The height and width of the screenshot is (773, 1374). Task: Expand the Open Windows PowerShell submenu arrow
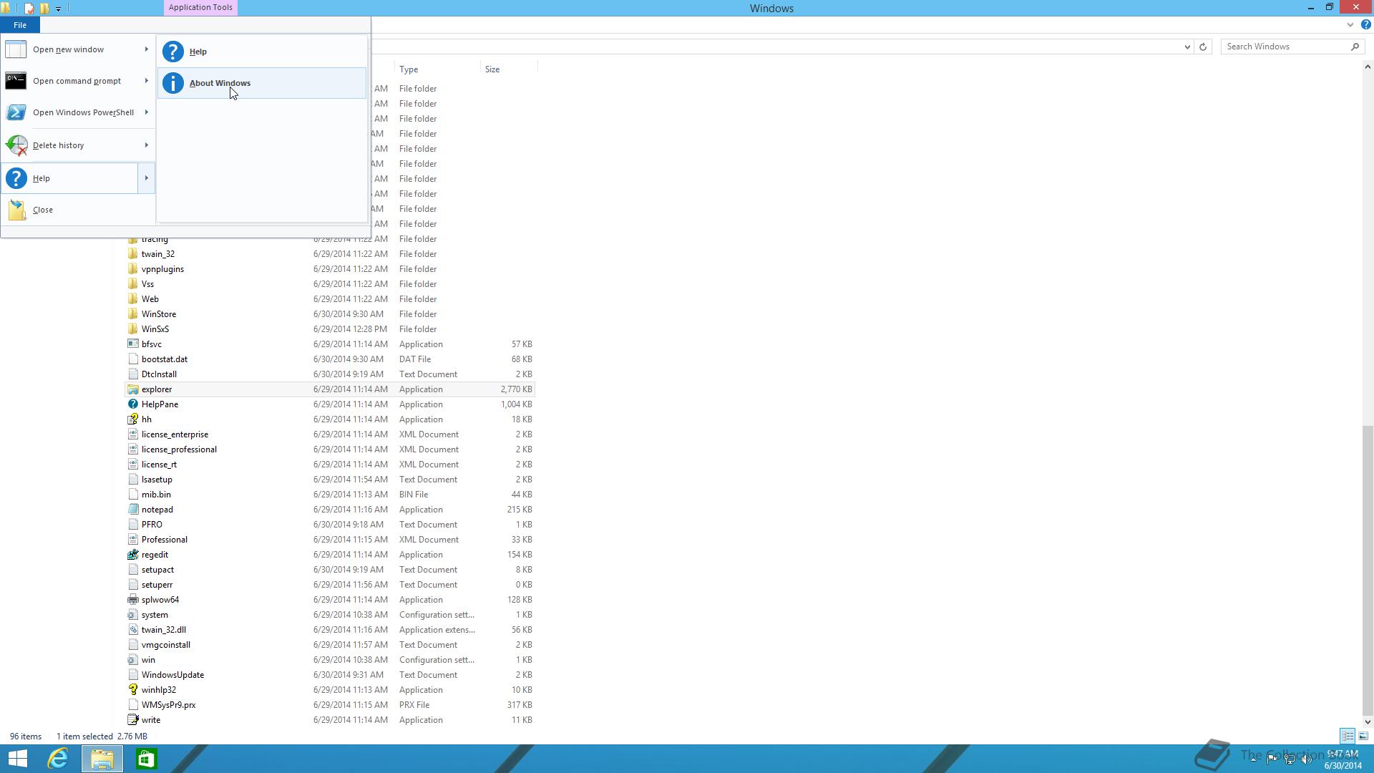[x=146, y=112]
